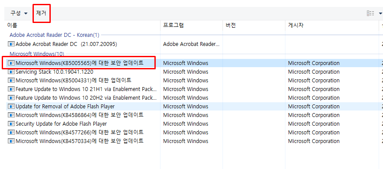Click Microsoft Corporation publisher in KB5005565 row
383x169 pixels.
pyautogui.click(x=314, y=63)
